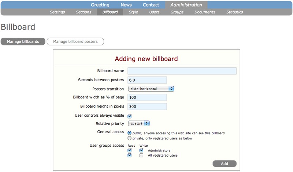Disable Read access for All registered users
Image resolution: width=293 pixels, height=172 pixels.
click(x=130, y=155)
